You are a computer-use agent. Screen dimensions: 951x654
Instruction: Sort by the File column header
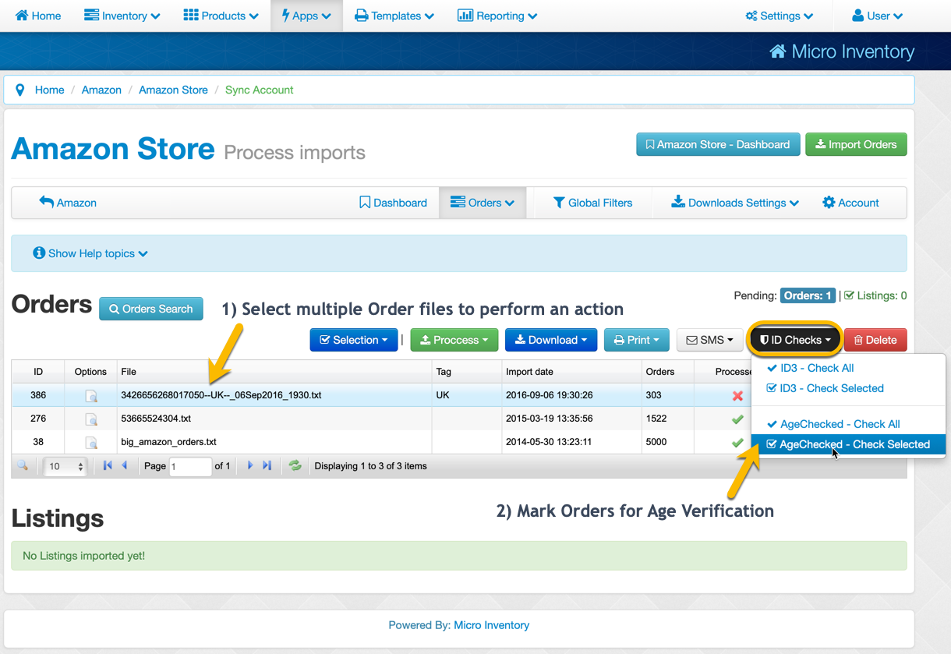(274, 372)
